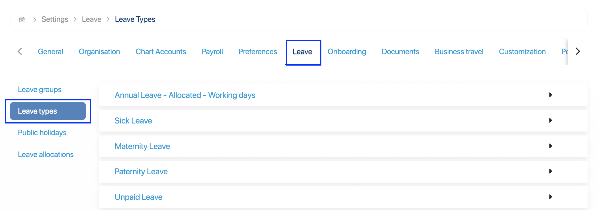Go to the Chart Accounts tab
The height and width of the screenshot is (210, 599).
(161, 52)
